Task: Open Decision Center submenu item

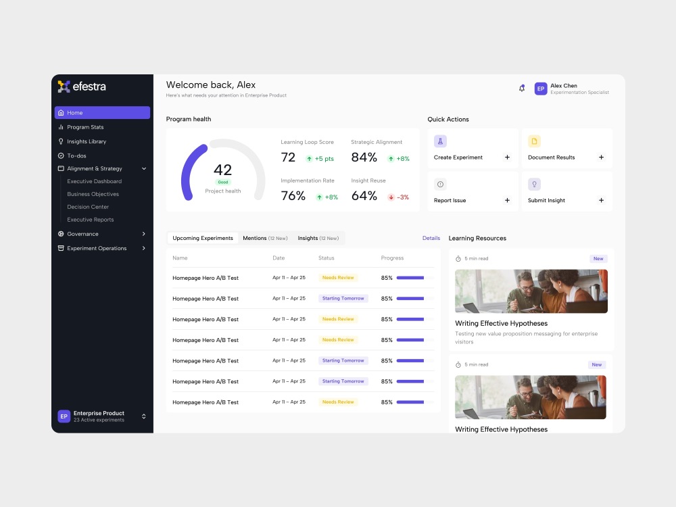Action: click(88, 207)
